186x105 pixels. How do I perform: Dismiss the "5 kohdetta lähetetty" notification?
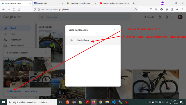click(46, 52)
